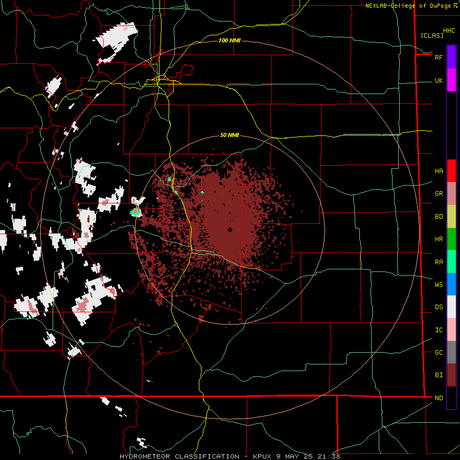Click the black radar site dot at the ring center

tap(230, 229)
